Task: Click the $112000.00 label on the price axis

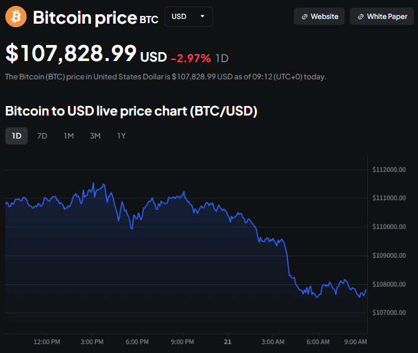Action: pyautogui.click(x=389, y=170)
